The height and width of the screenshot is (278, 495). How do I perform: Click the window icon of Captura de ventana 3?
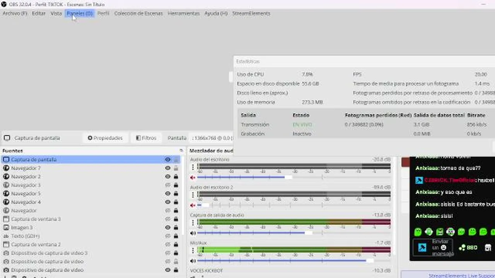[x=6, y=219]
